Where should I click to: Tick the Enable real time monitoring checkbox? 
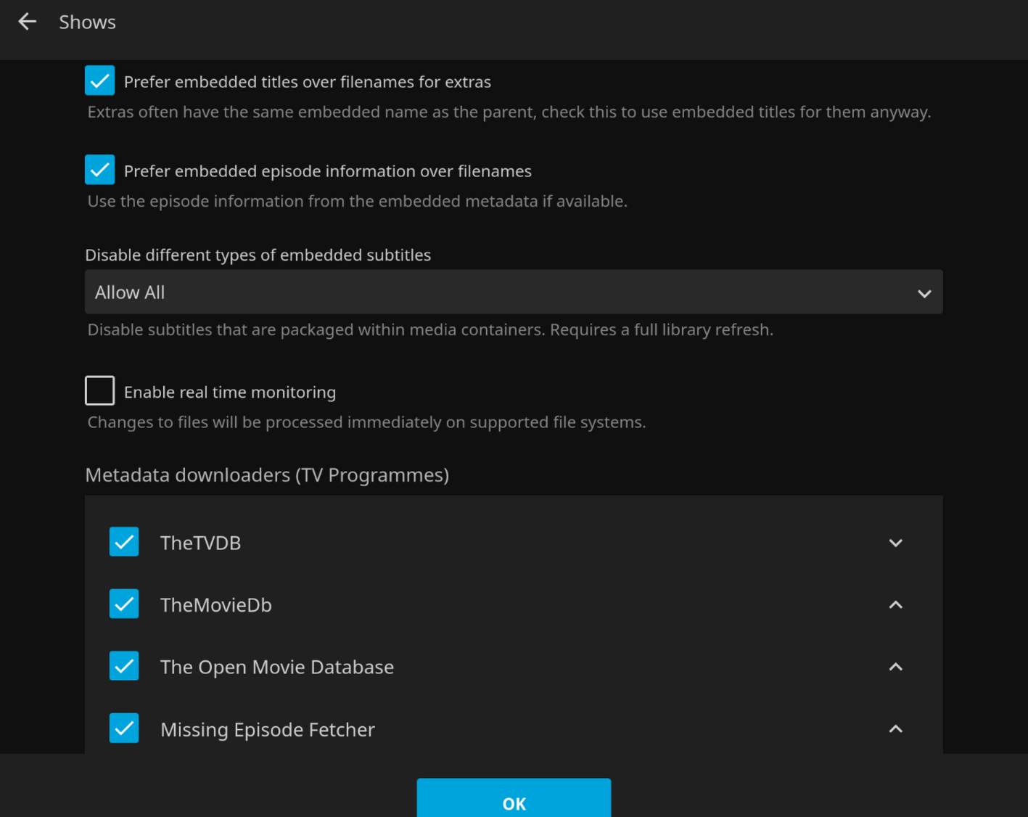(100, 390)
